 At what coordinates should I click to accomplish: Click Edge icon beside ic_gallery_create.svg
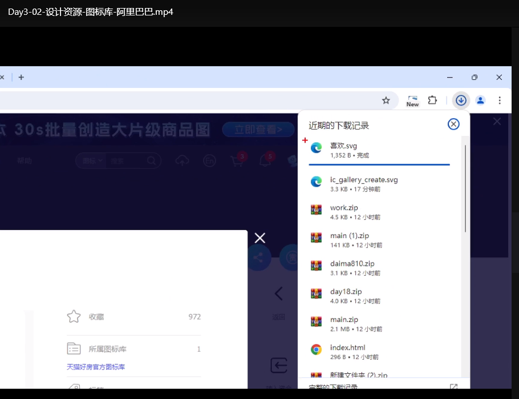point(316,182)
